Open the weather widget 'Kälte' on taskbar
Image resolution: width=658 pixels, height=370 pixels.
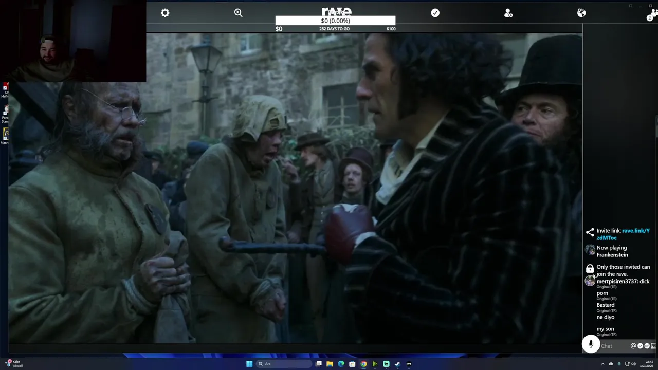(x=14, y=363)
